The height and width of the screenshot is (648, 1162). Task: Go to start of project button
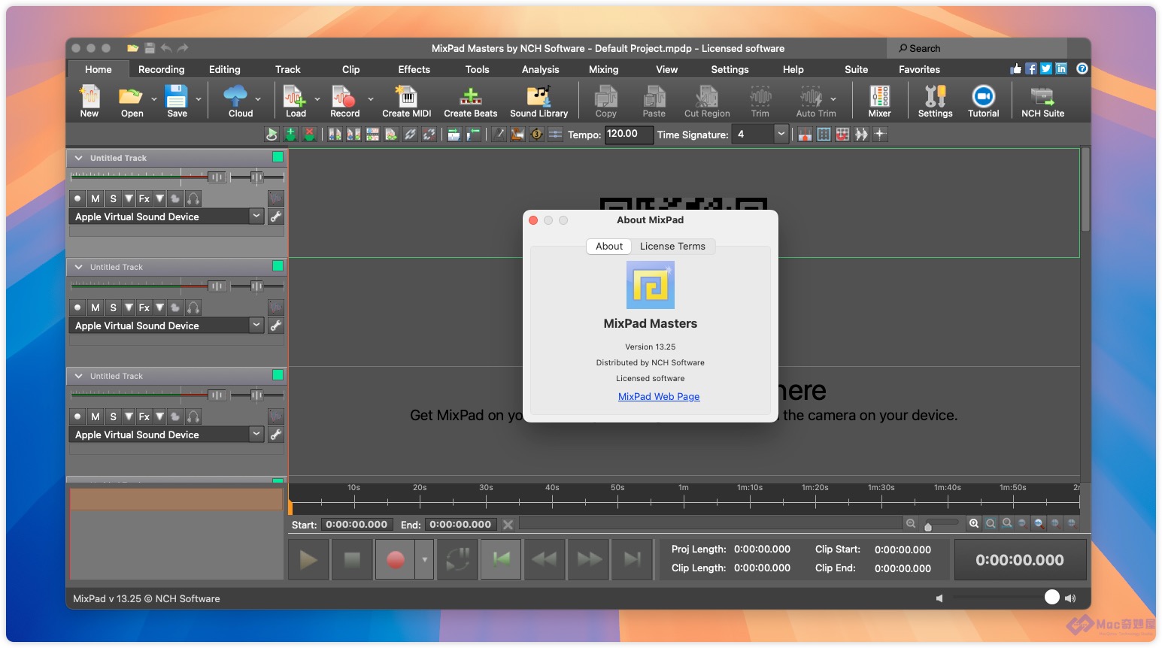[501, 559]
